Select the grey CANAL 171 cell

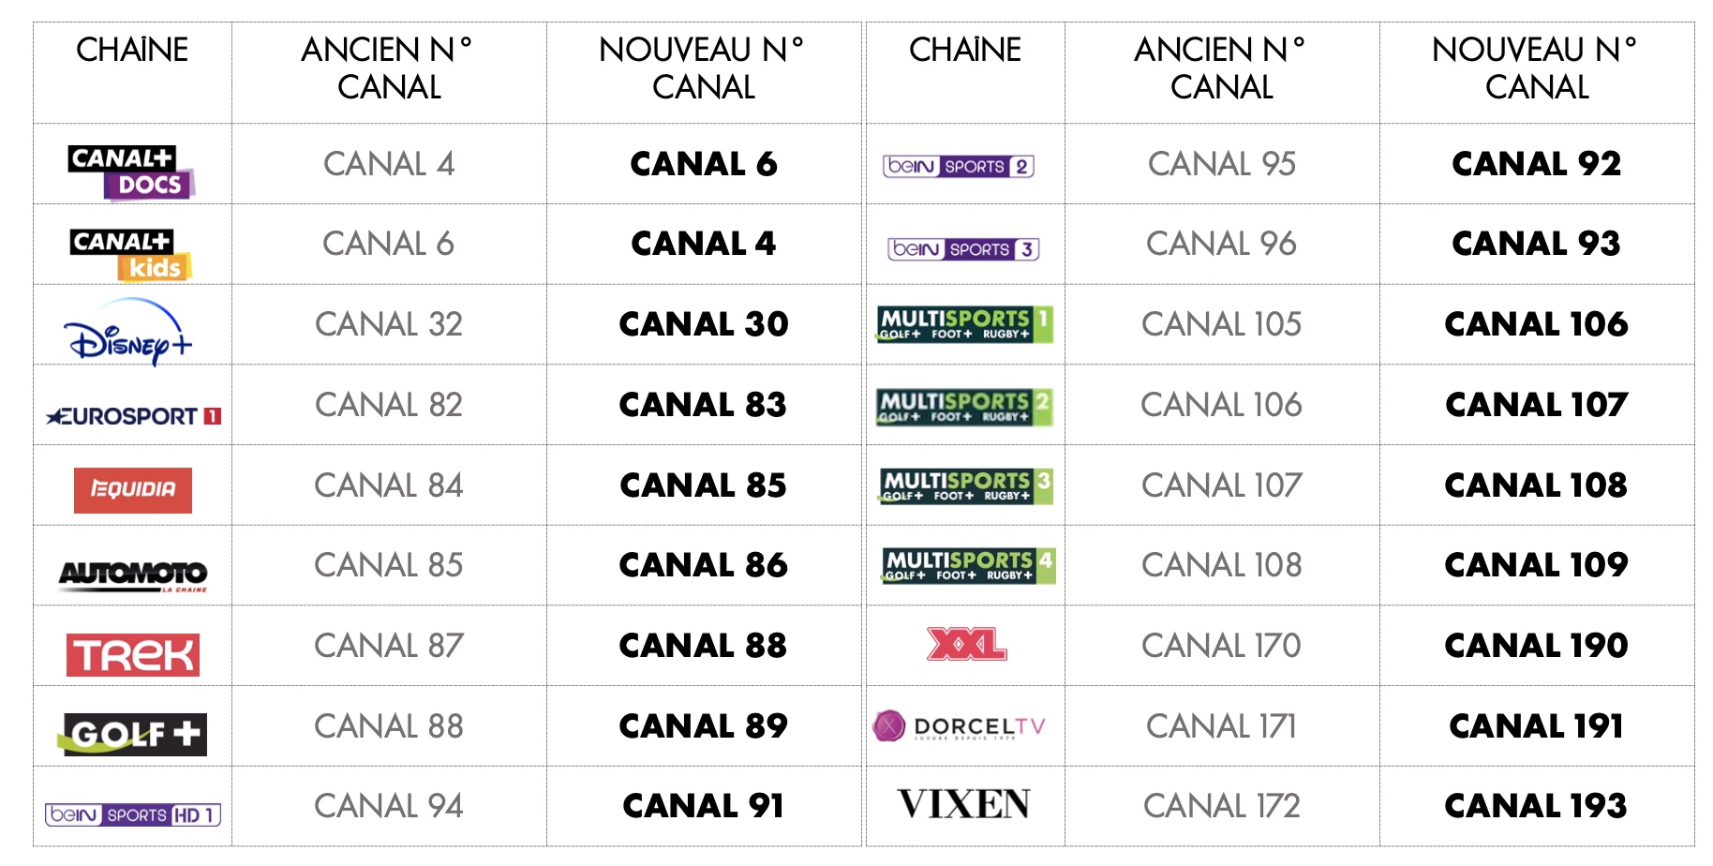[x=1221, y=726]
